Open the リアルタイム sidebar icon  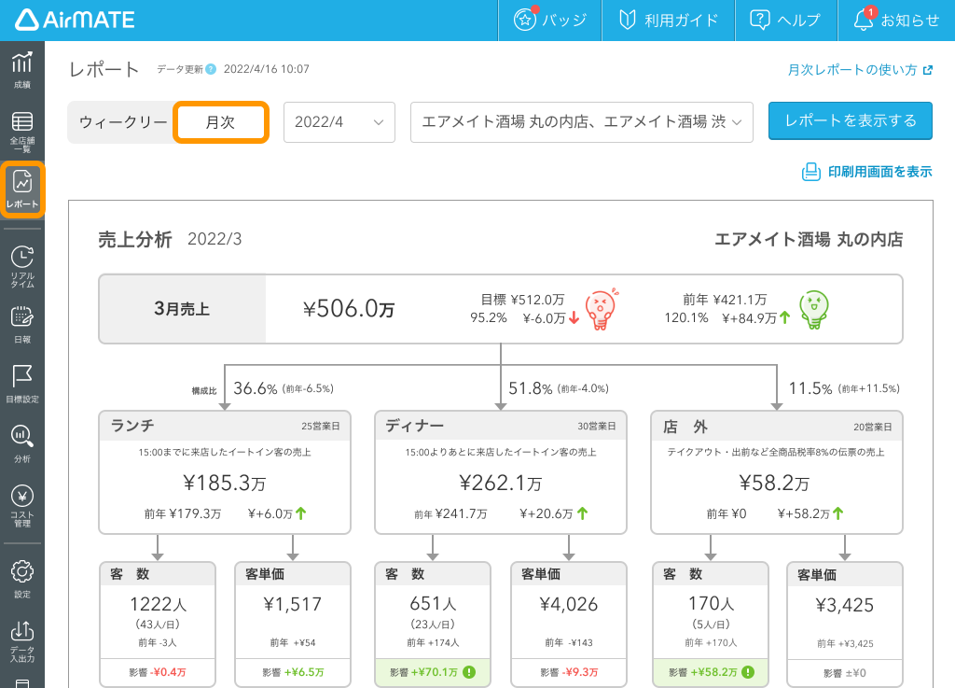[21, 267]
